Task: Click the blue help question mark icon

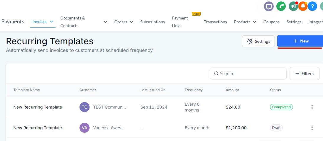Action: (x=312, y=6)
